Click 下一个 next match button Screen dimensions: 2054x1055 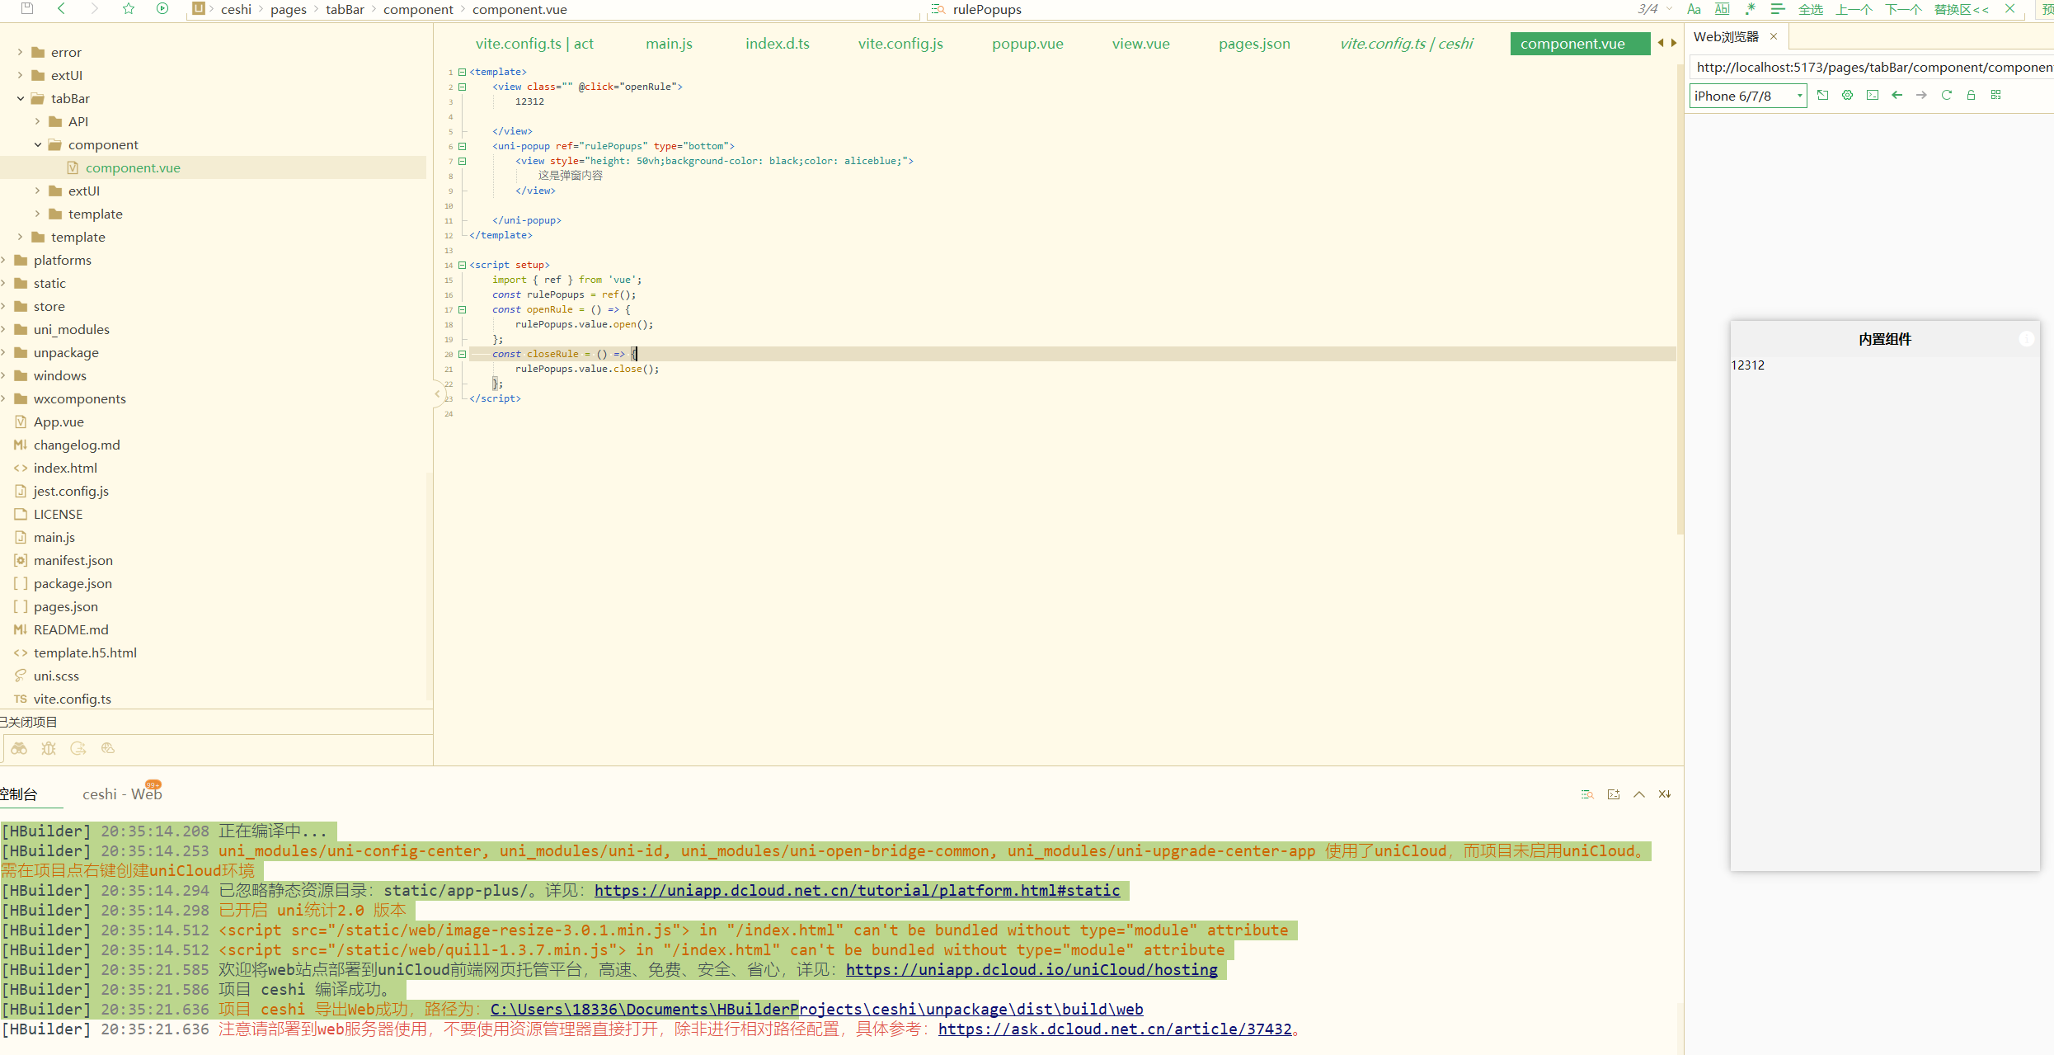click(x=1903, y=9)
